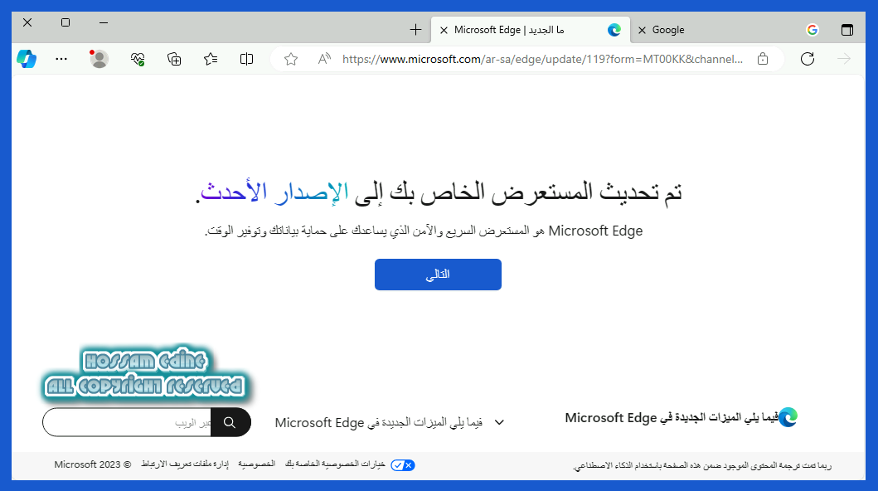Toggle the Split screen icon
878x491 pixels.
(246, 59)
